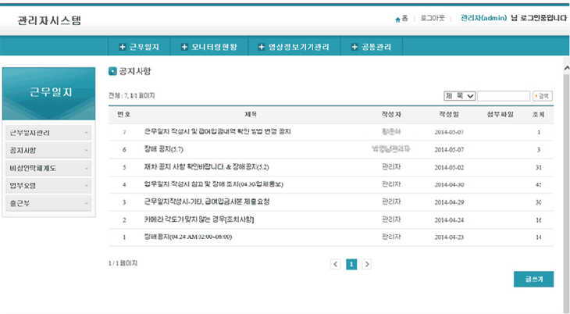
Task: Click the plus icon beside 공통관리
Action: 354,47
